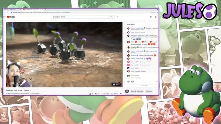Select the 'Recently uploaded' filter chip
Viewport: 221px width, 124px height.
tap(137, 91)
